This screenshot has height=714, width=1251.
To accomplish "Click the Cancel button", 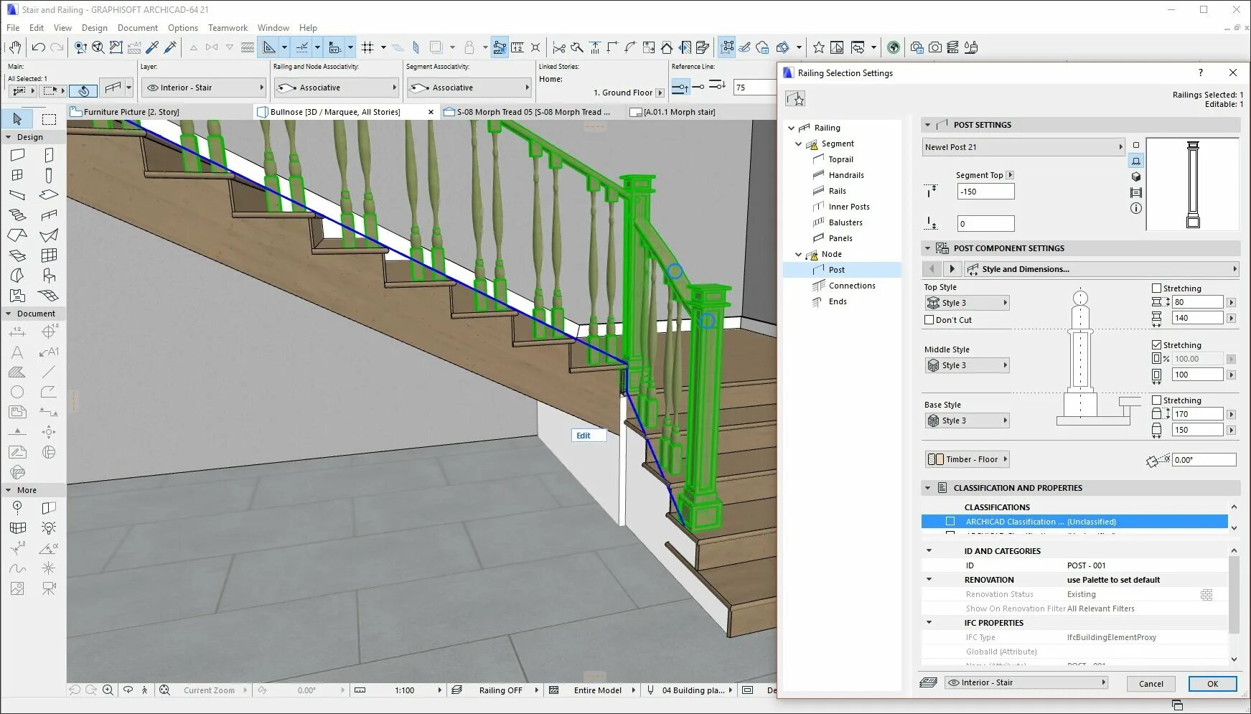I will pyautogui.click(x=1151, y=684).
